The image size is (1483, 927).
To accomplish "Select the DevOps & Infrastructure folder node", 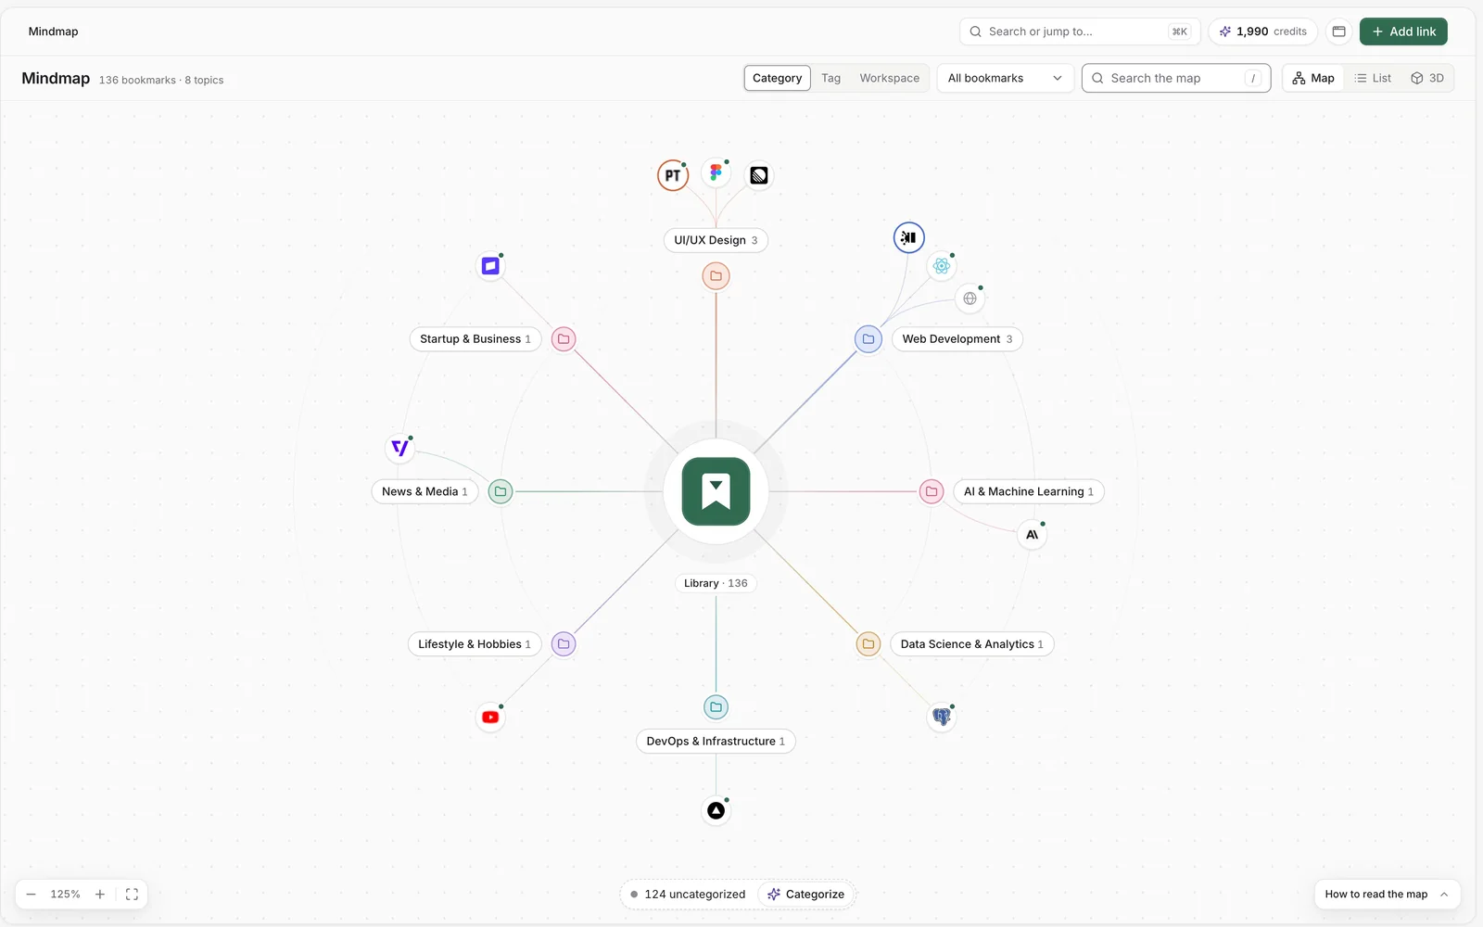I will (x=716, y=707).
